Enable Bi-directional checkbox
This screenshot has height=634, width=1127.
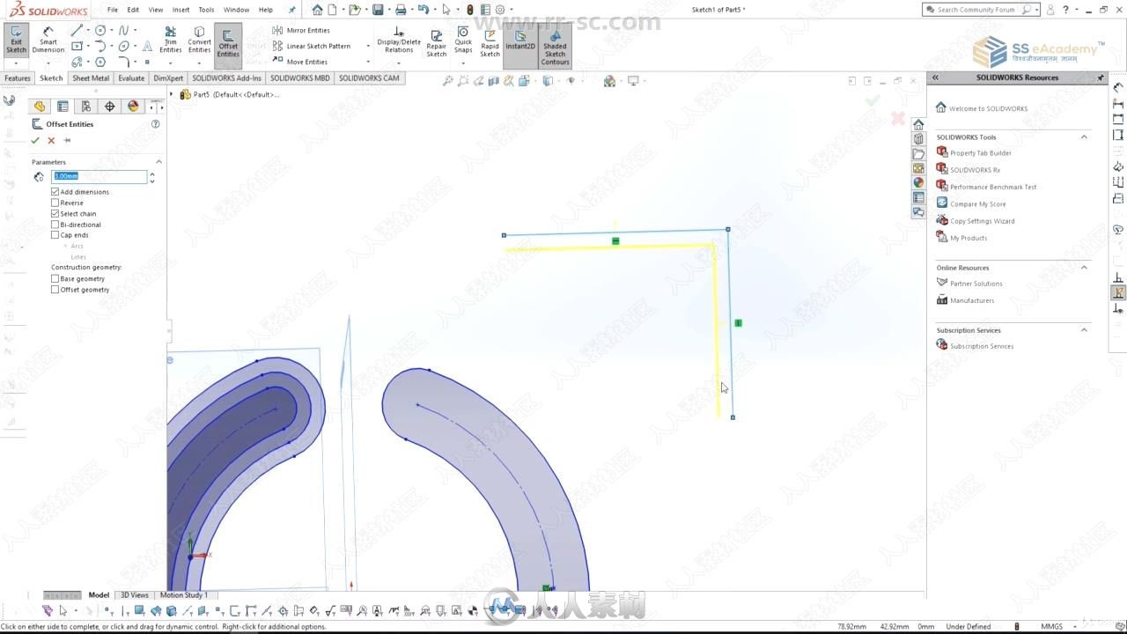pos(55,225)
